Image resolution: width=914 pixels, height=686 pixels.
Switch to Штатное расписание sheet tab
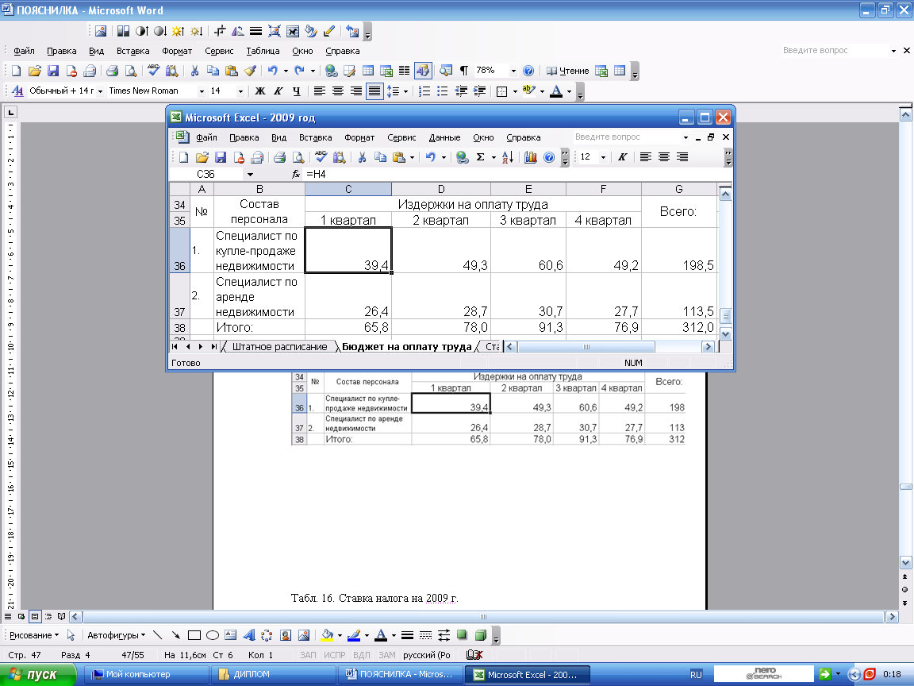[x=279, y=347]
